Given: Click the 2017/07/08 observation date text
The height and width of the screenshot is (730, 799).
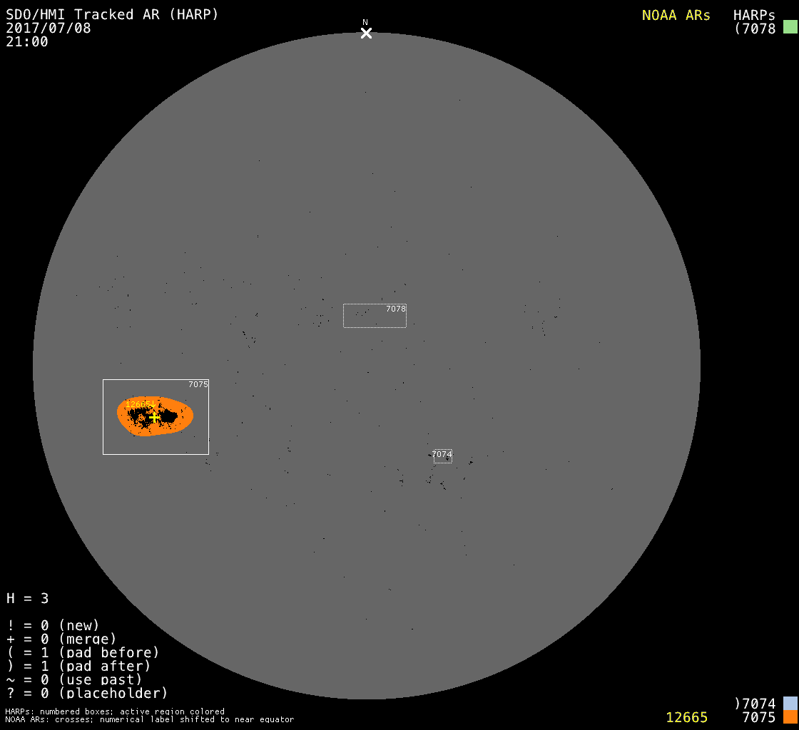Looking at the screenshot, I should pos(49,28).
